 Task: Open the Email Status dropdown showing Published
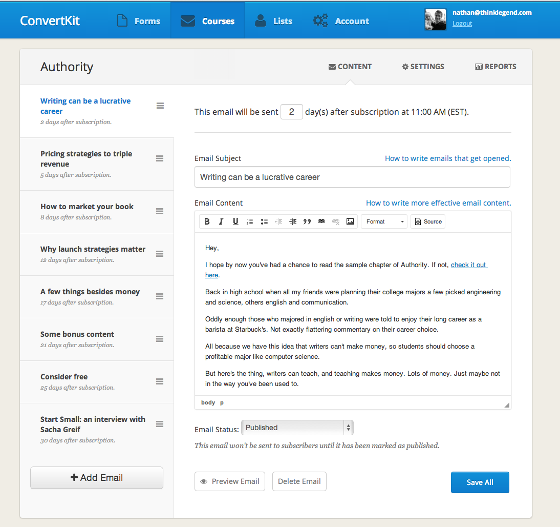pyautogui.click(x=297, y=428)
